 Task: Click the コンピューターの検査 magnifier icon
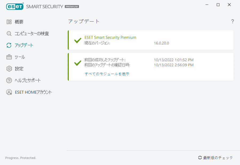click(9, 34)
